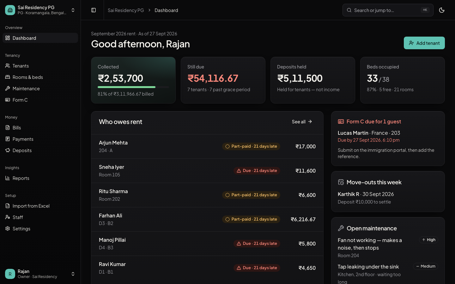
Task: Click the Add tenant button
Action: coord(424,43)
